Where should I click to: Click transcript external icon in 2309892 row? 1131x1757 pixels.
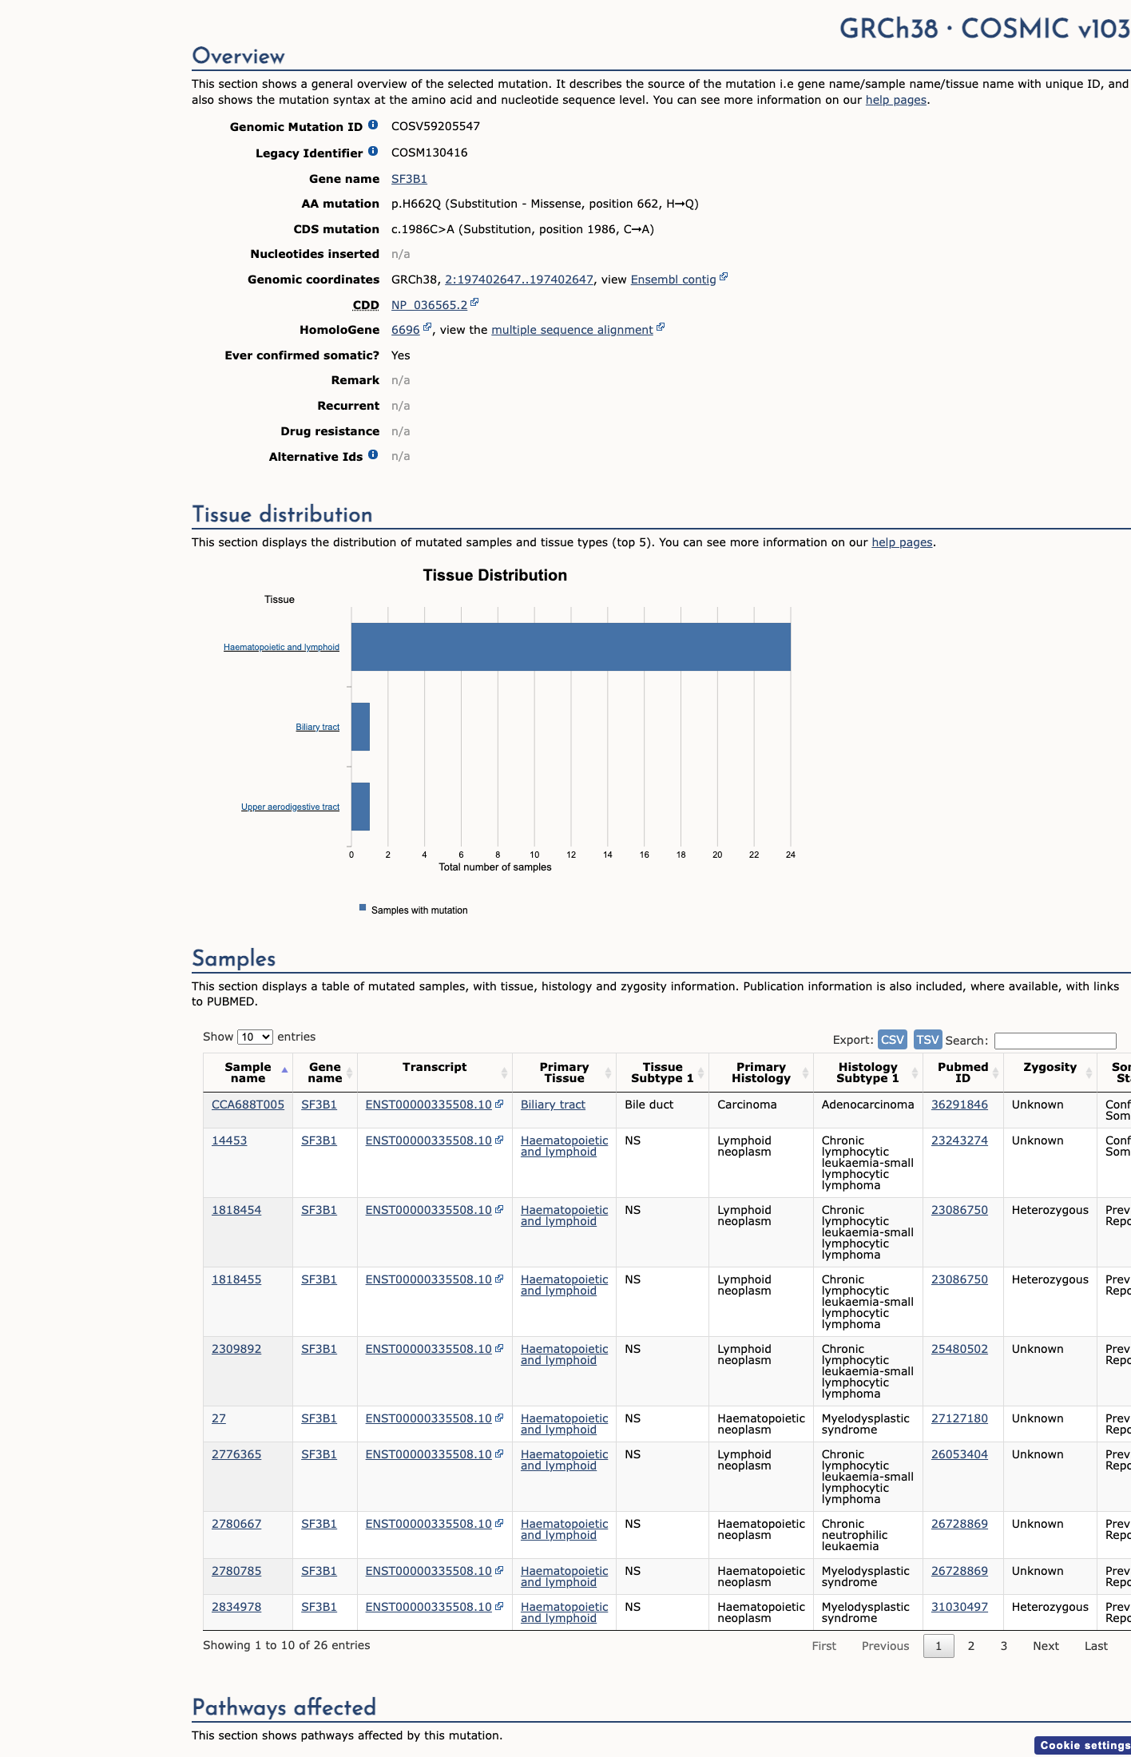point(499,1348)
